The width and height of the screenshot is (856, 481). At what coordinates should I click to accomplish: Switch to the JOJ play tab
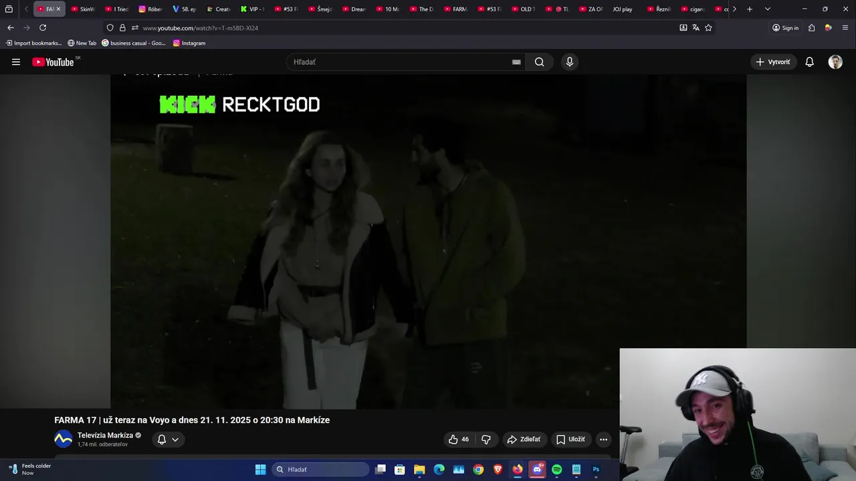pos(622,9)
